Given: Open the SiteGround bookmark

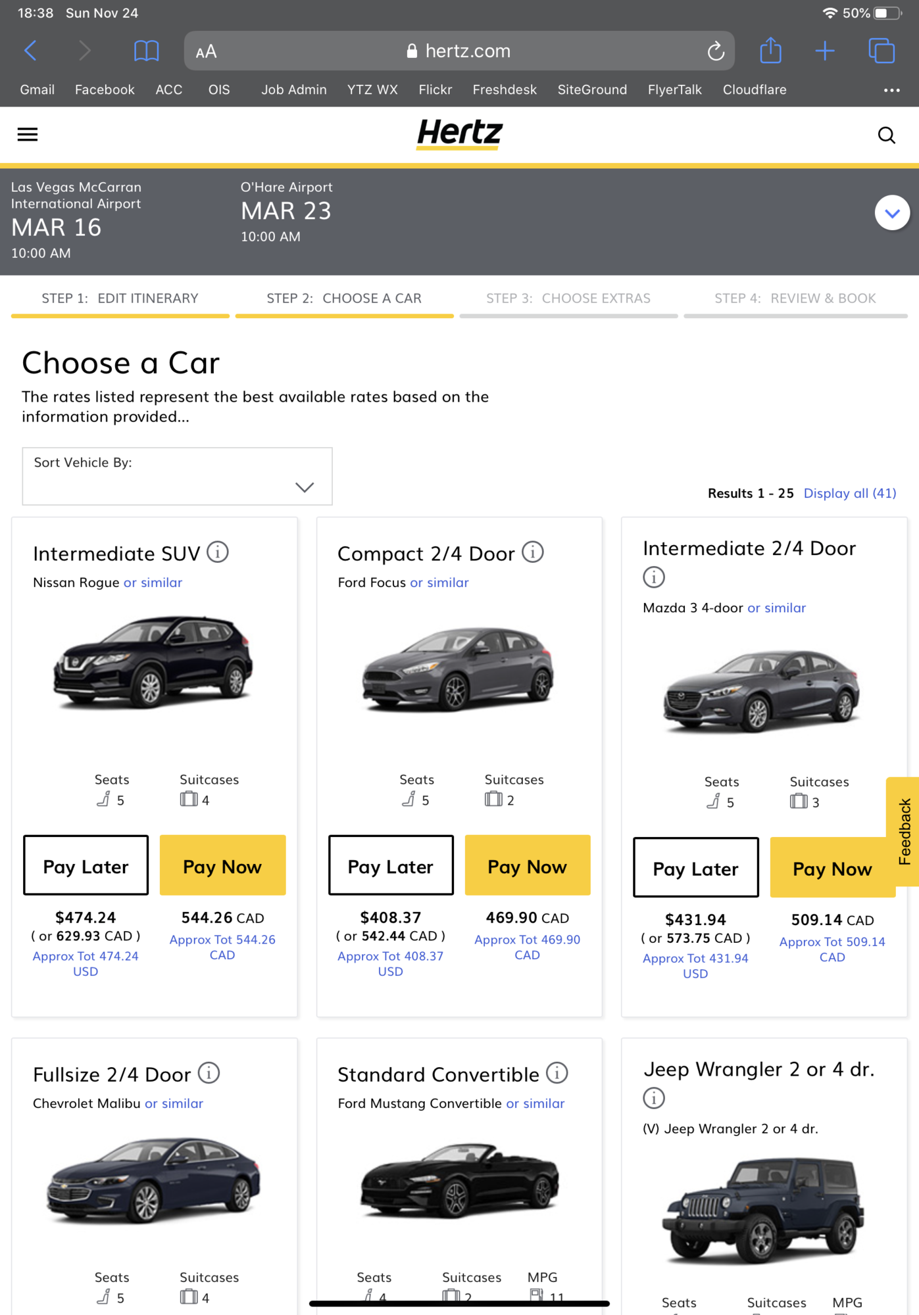Looking at the screenshot, I should click(592, 90).
